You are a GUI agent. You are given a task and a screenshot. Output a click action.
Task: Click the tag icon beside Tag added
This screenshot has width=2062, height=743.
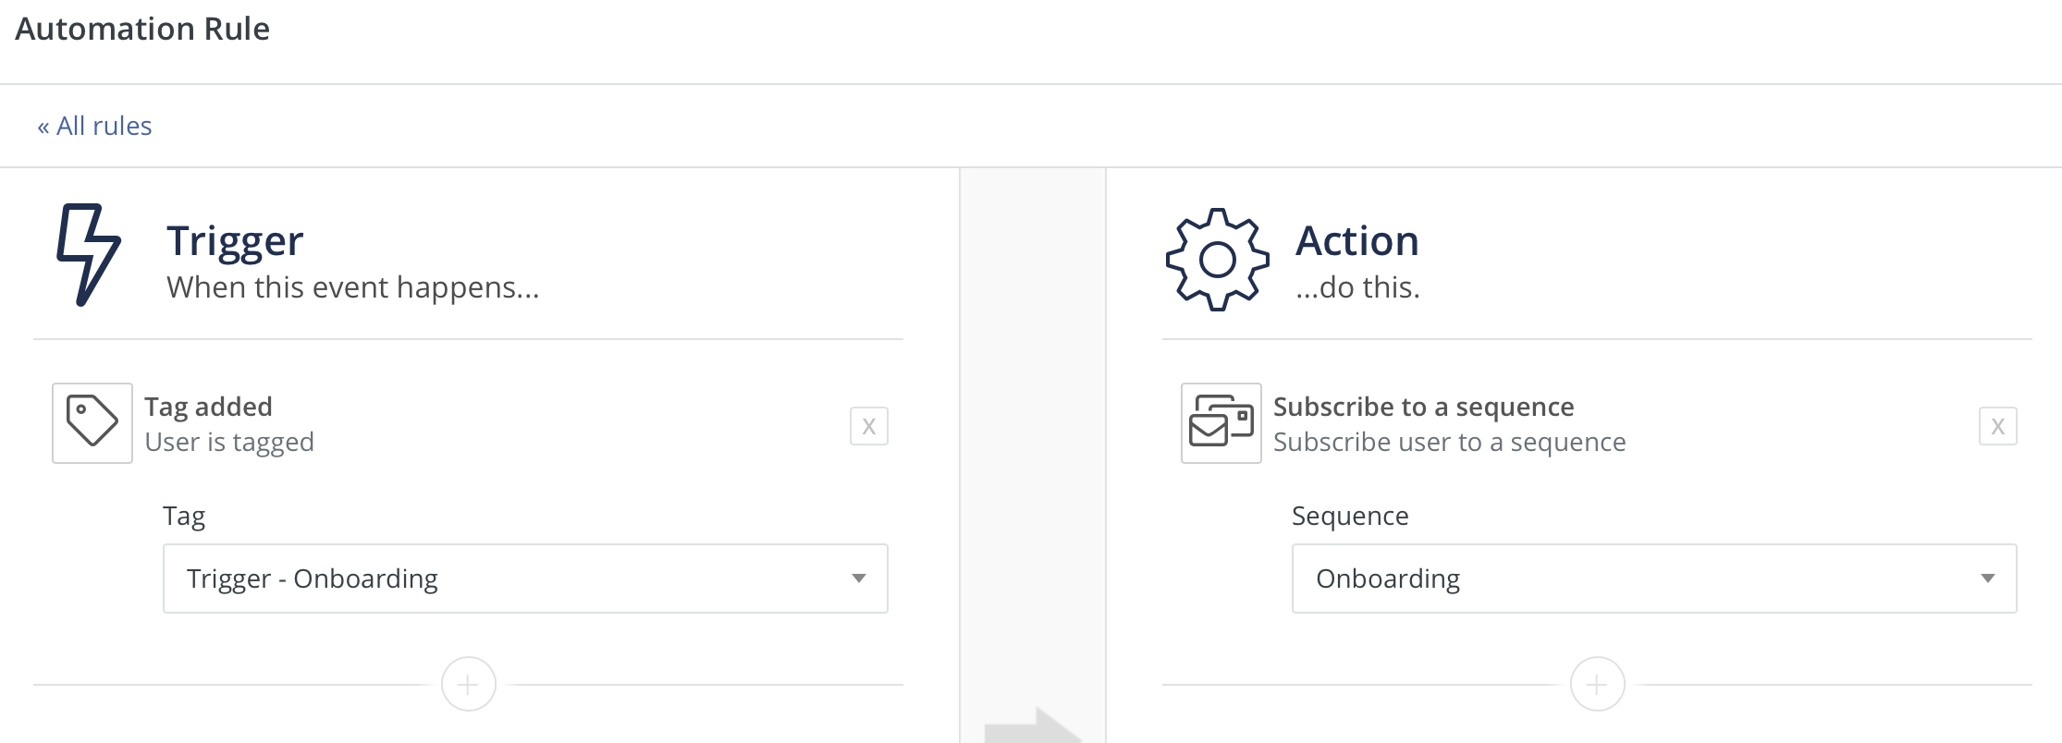click(92, 423)
